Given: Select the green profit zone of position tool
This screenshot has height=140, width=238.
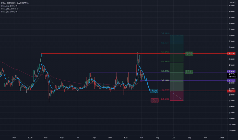Looking at the screenshot, I should click(x=177, y=63).
